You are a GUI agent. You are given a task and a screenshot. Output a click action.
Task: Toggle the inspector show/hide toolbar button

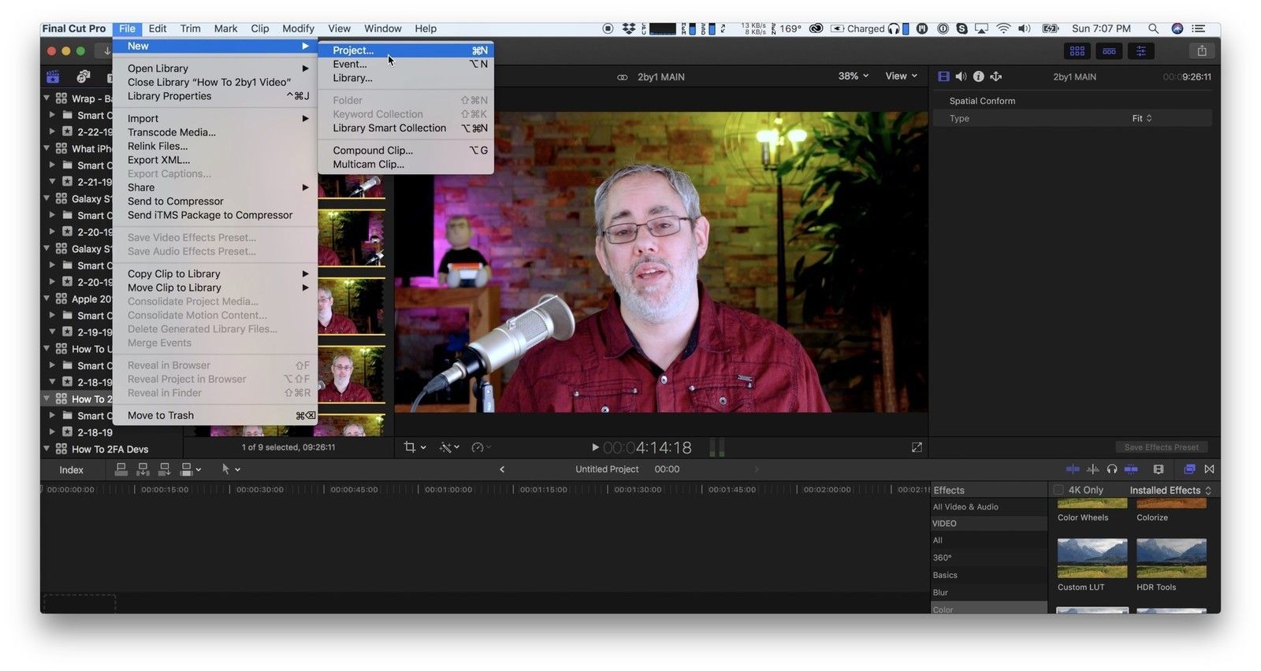point(1141,51)
